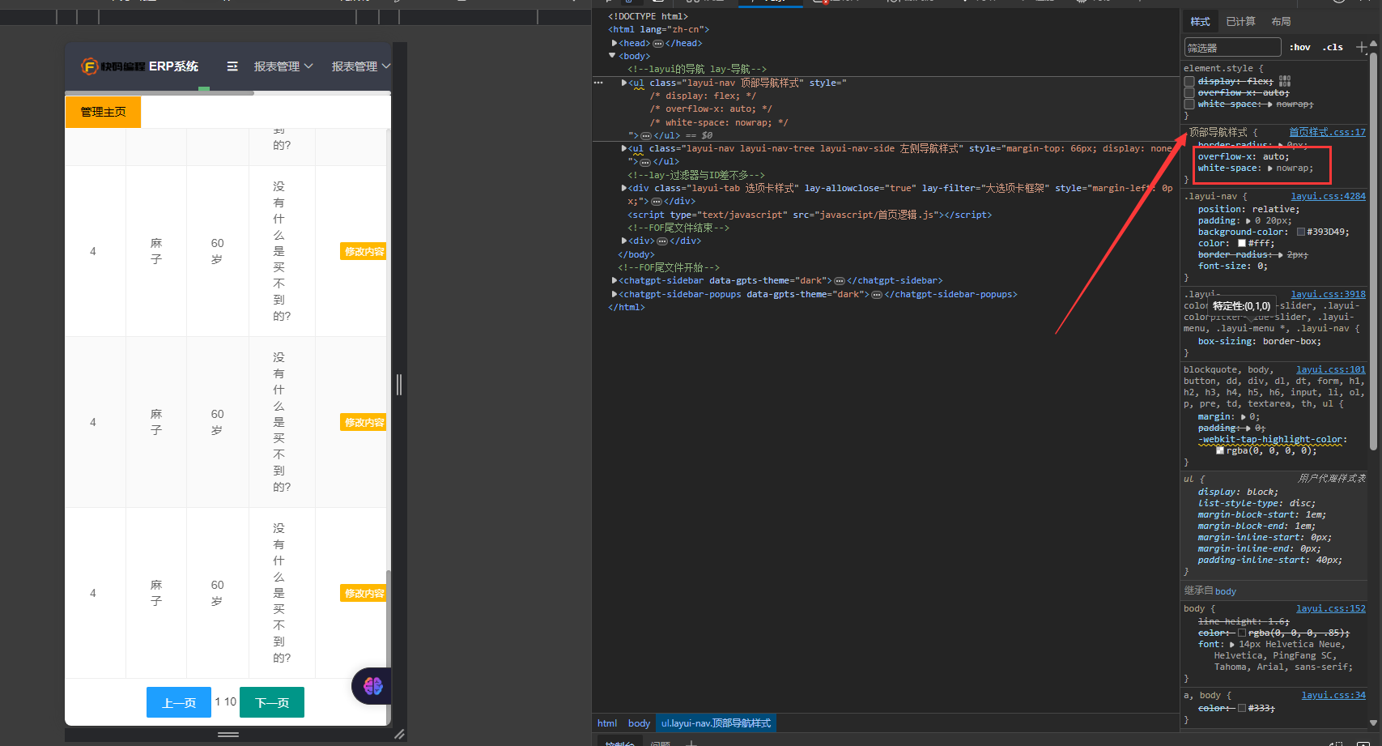
Task: Click the rgba(0, 0, 0, 0) highlight color swatch
Action: point(1220,451)
